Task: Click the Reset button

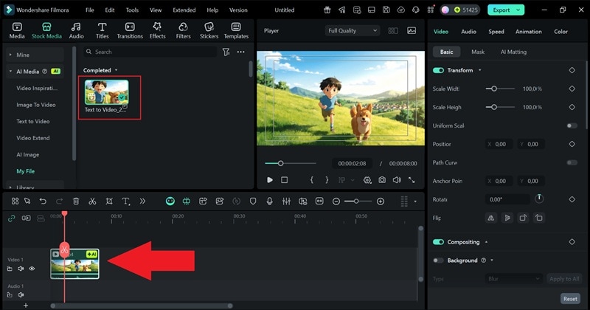Action: (570, 299)
